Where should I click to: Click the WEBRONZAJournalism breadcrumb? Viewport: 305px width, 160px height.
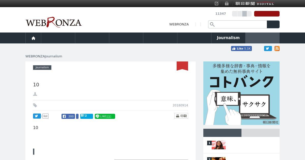pos(44,56)
